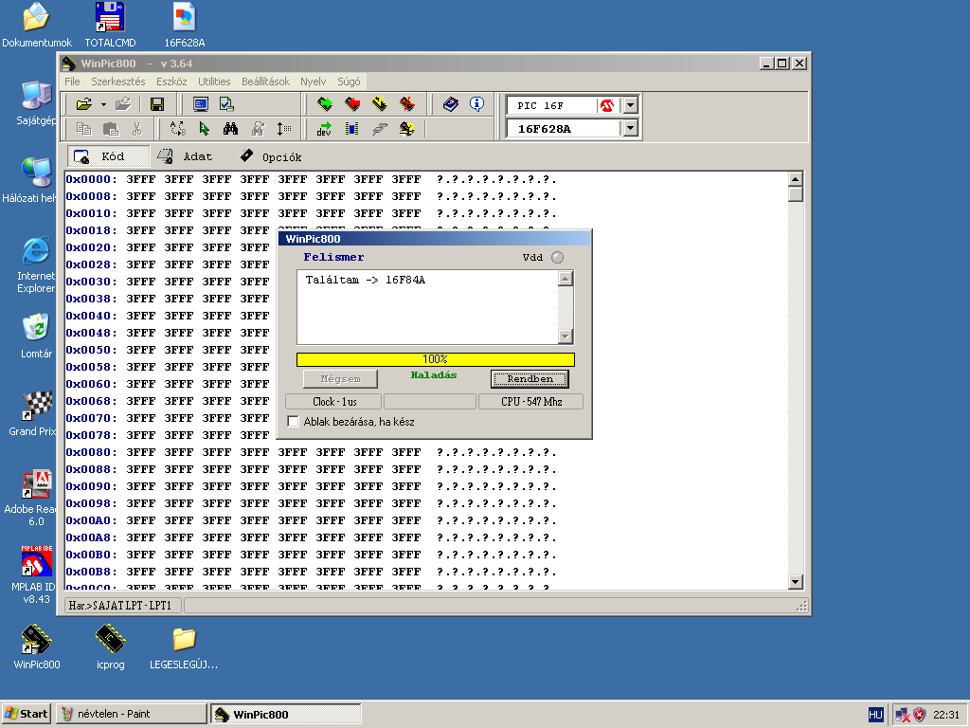Open the Utilities menu
Screen dimensions: 970x728
pos(214,82)
